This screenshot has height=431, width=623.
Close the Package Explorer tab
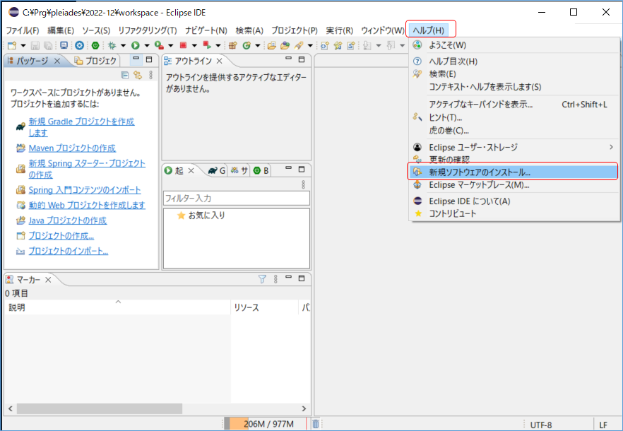click(x=57, y=61)
